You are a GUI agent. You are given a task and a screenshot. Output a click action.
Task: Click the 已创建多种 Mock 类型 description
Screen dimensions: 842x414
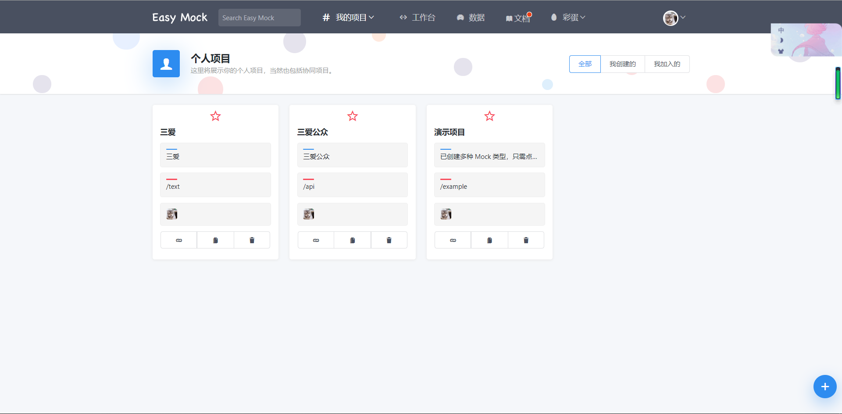[489, 155]
